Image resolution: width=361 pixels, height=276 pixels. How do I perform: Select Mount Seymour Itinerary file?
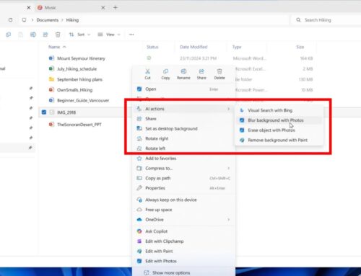(x=81, y=58)
